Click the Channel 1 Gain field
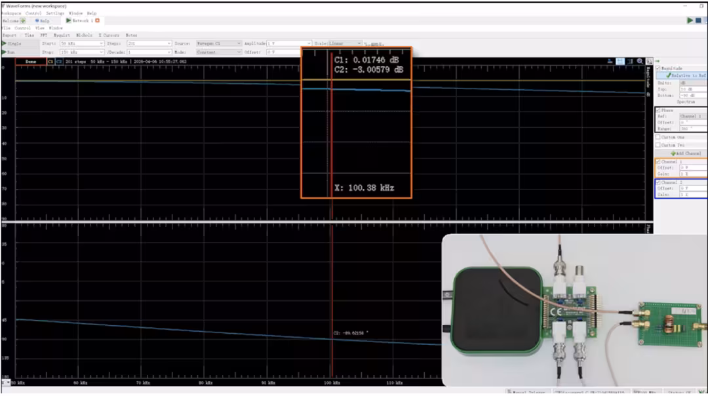 tap(693, 174)
